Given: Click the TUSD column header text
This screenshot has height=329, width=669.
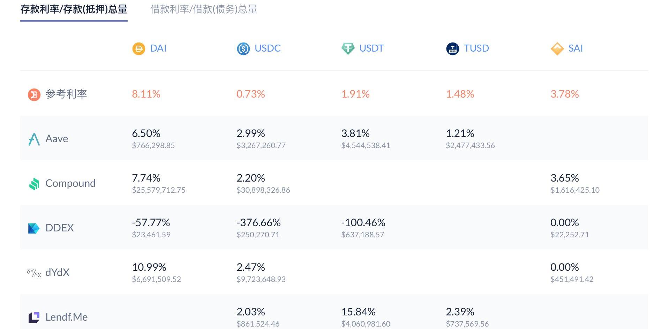Looking at the screenshot, I should [476, 48].
